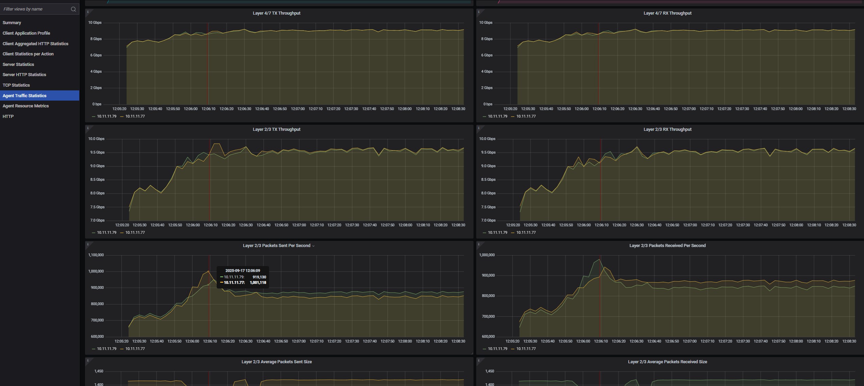Image resolution: width=864 pixels, height=386 pixels.
Task: Open info icon on Average Packets Sent Size panel
Action: point(88,361)
